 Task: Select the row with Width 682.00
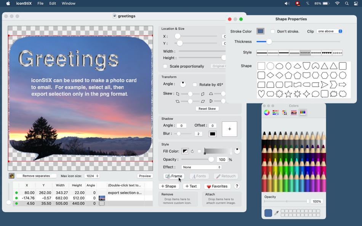pyautogui.click(x=83, y=198)
